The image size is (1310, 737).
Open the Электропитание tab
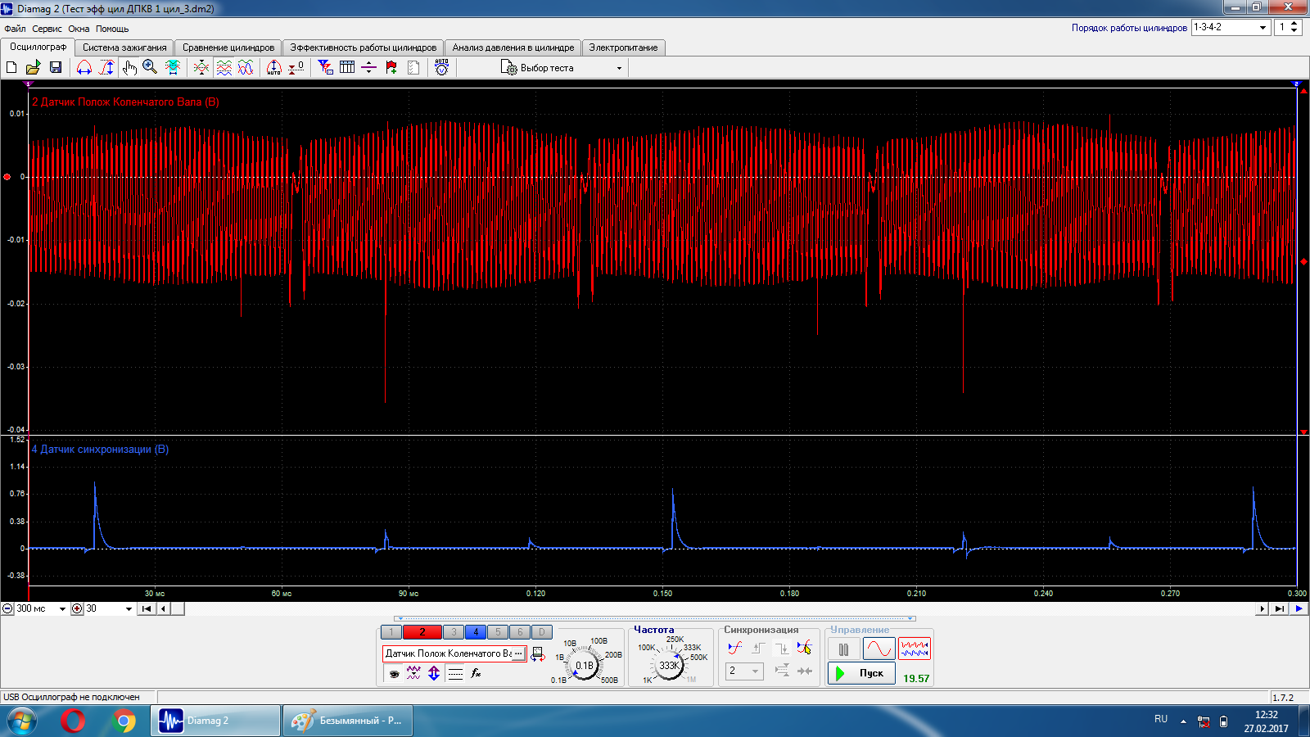[624, 47]
